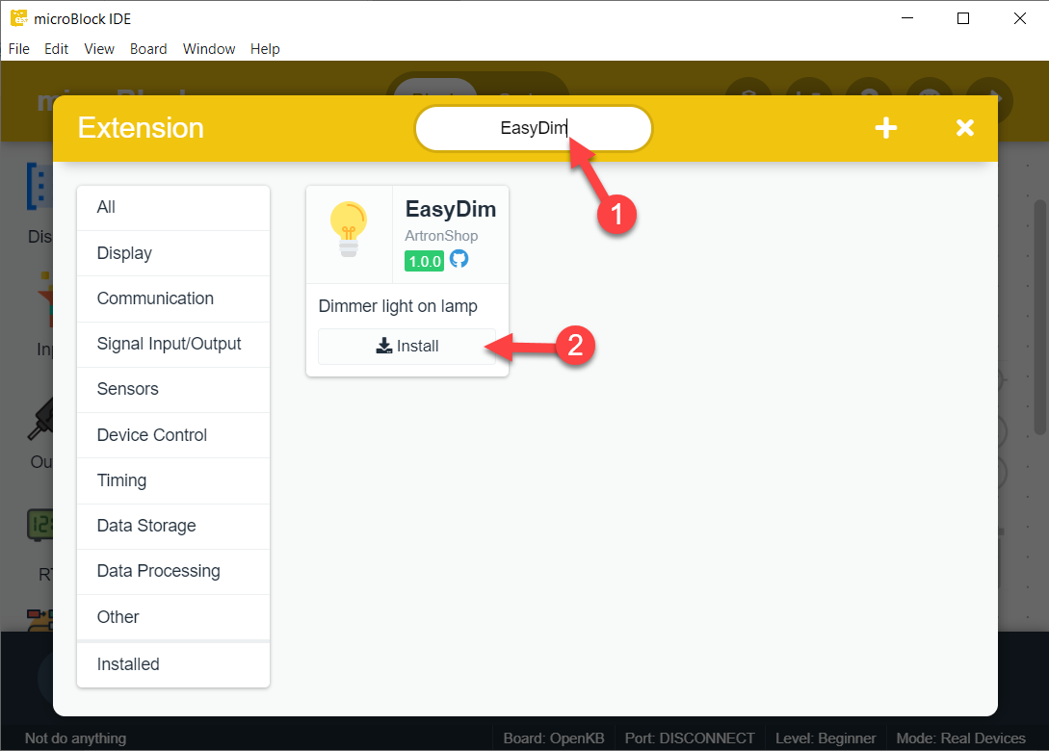The height and width of the screenshot is (751, 1049).
Task: Click the EasyDim light bulb icon
Action: click(x=349, y=229)
